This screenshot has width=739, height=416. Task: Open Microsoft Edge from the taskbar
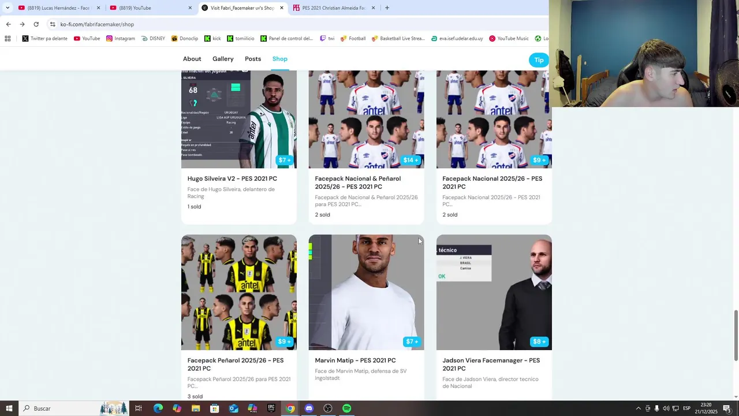(158, 408)
